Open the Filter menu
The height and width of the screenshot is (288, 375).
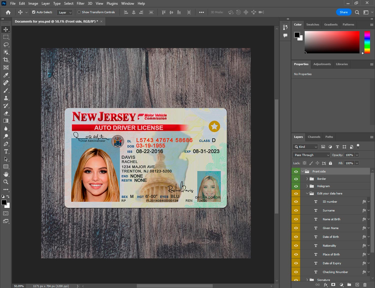point(80,4)
